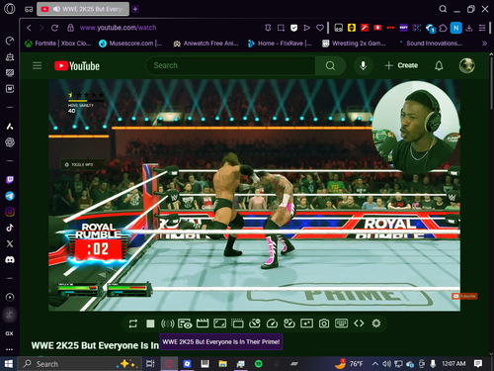Screen dimensions: 494x371
Task: Click the pin icon in the address bar
Action: coord(268,28)
